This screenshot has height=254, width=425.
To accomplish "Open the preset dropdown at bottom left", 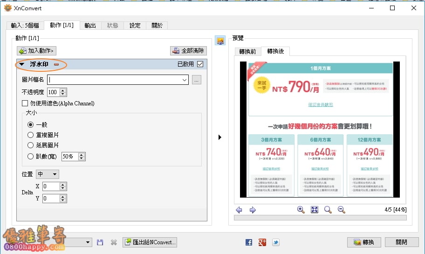I will (88, 242).
